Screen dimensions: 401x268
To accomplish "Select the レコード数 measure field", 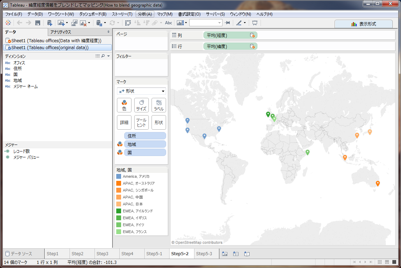I will click(21, 151).
